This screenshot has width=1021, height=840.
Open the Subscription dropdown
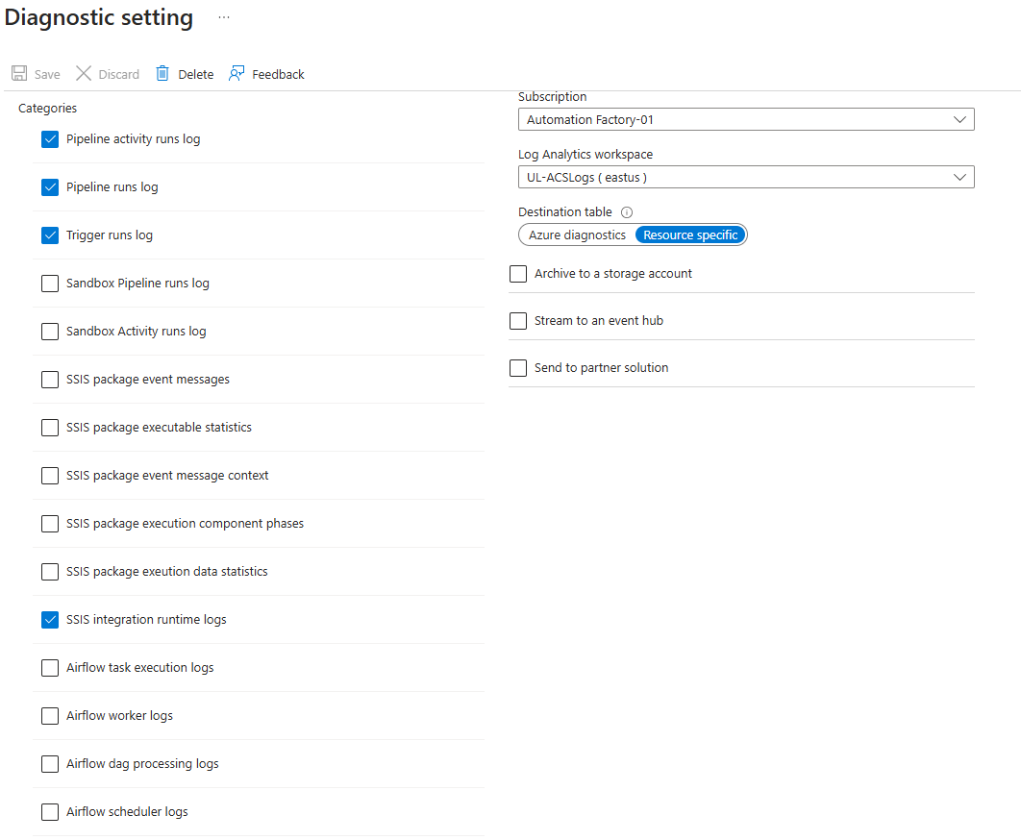tap(746, 120)
